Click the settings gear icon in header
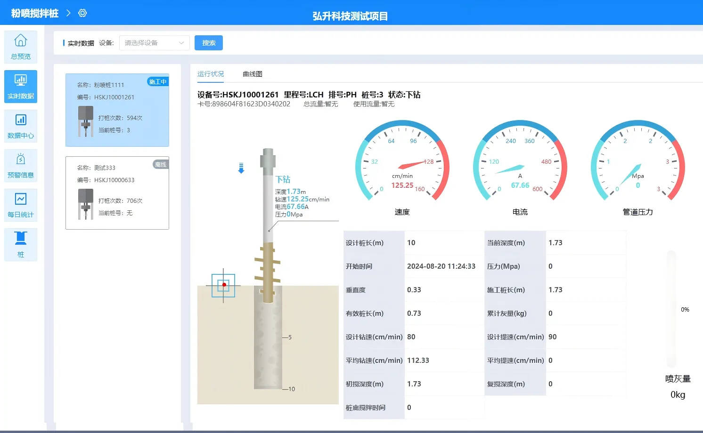Screen dimensions: 703x433 [82, 13]
